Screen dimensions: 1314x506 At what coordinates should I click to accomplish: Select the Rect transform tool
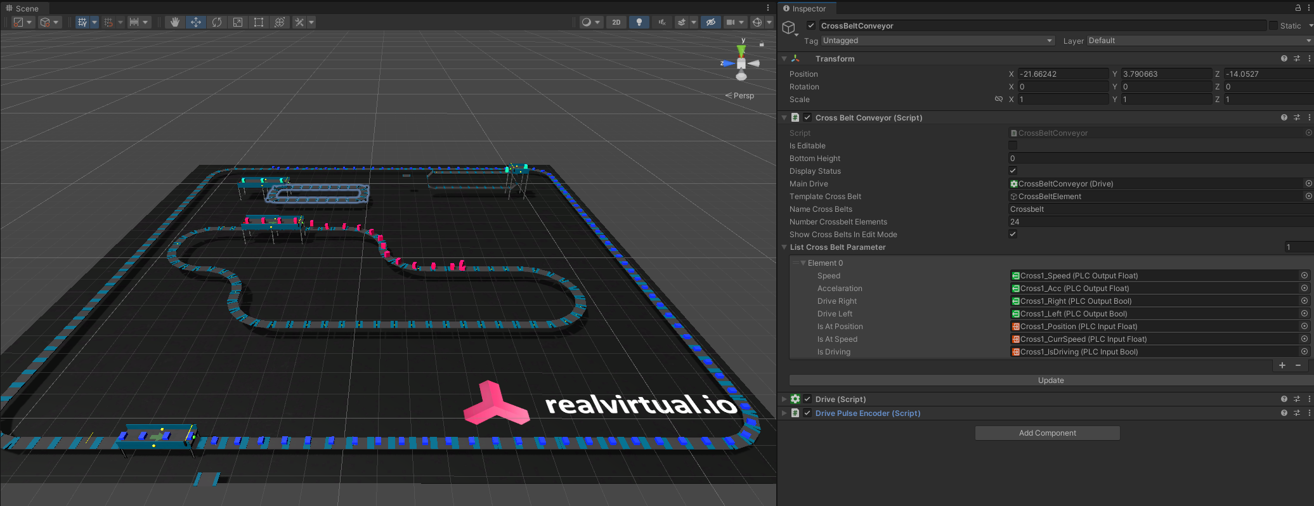click(259, 22)
